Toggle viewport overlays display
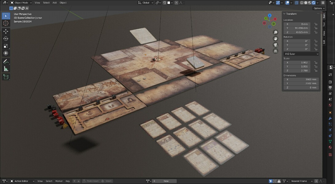The width and height of the screenshot is (335, 184). point(287,3)
